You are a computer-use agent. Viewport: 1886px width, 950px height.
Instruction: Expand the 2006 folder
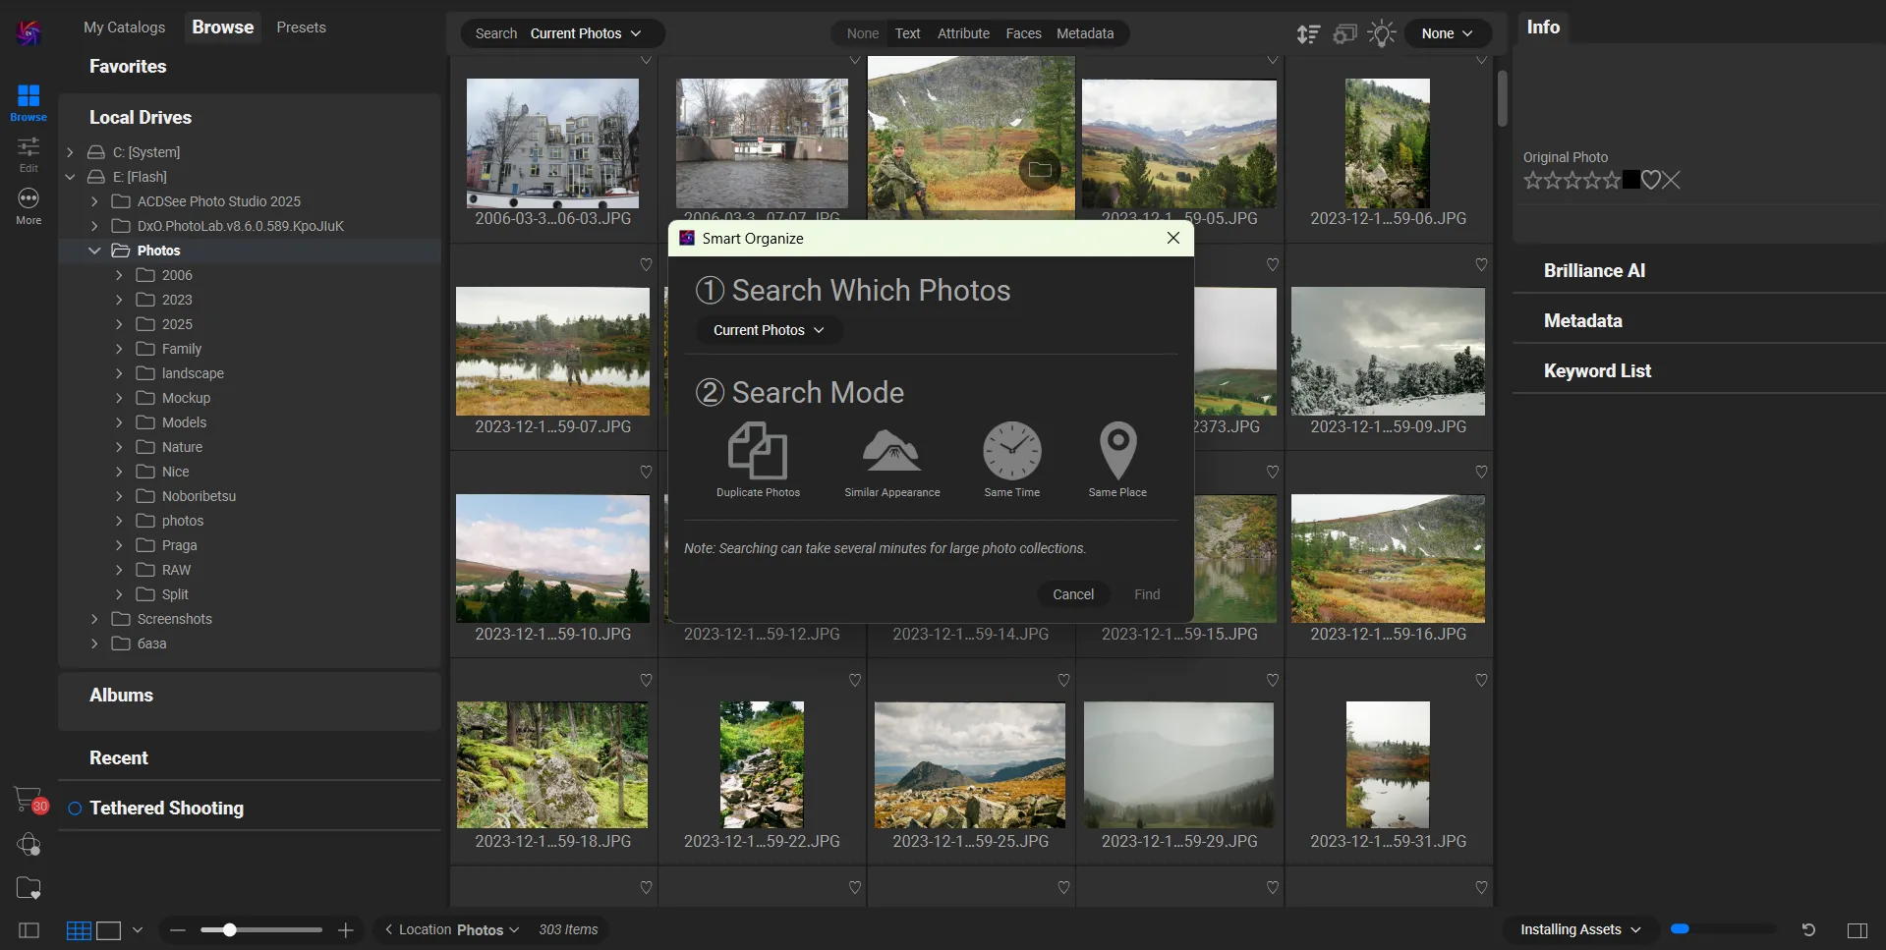119,275
